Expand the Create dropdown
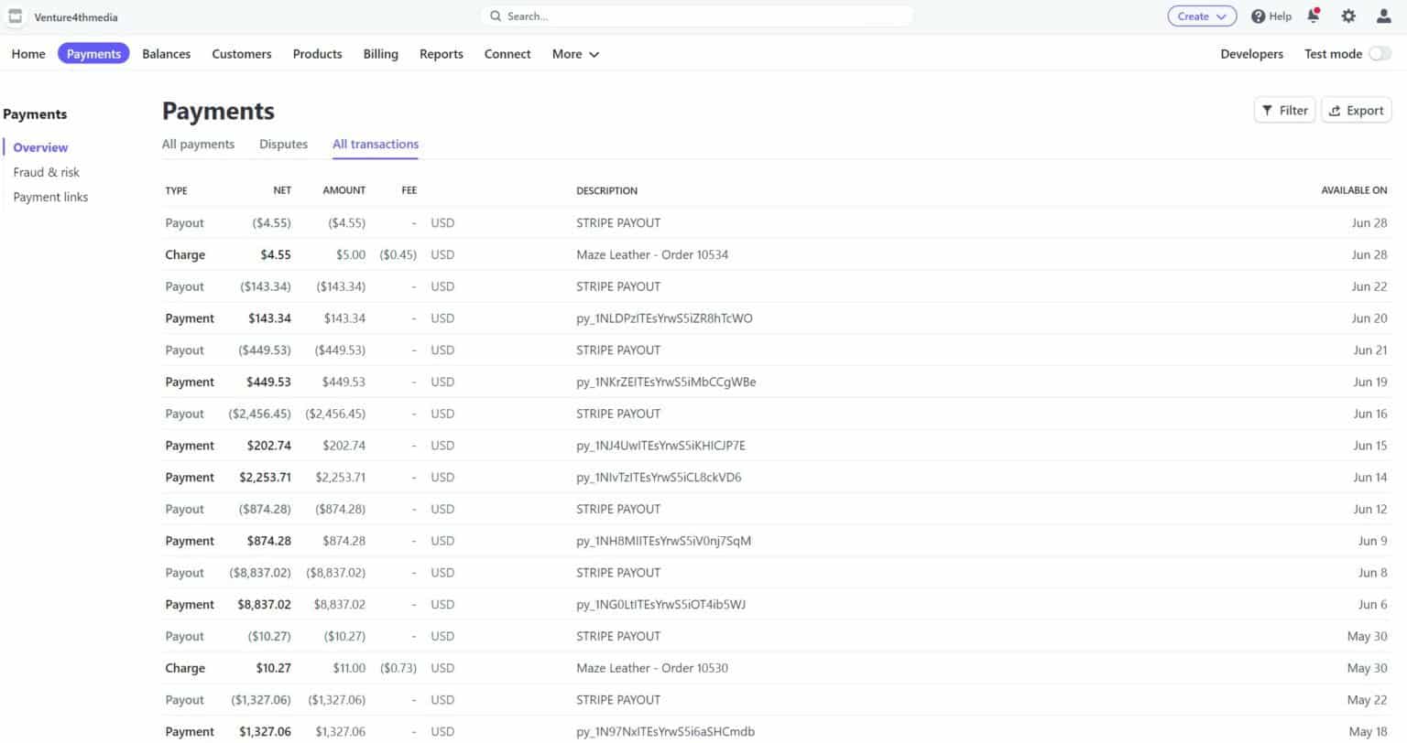 pyautogui.click(x=1202, y=16)
